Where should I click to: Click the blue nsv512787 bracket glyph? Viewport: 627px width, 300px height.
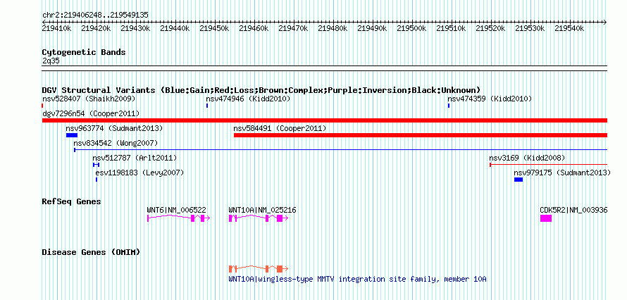(96, 165)
